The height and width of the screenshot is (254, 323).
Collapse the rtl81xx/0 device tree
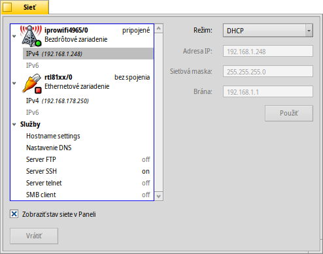pyautogui.click(x=14, y=83)
